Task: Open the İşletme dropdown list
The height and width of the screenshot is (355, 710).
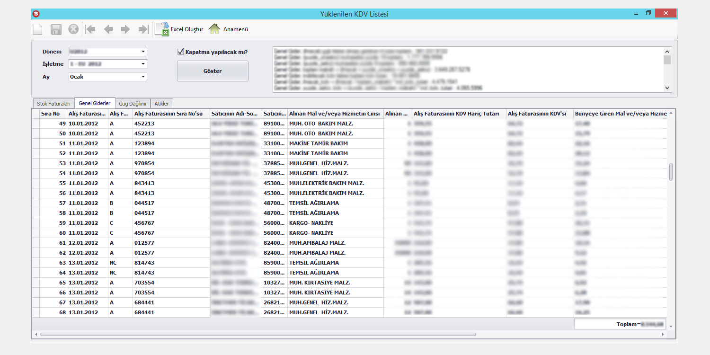Action: 143,64
